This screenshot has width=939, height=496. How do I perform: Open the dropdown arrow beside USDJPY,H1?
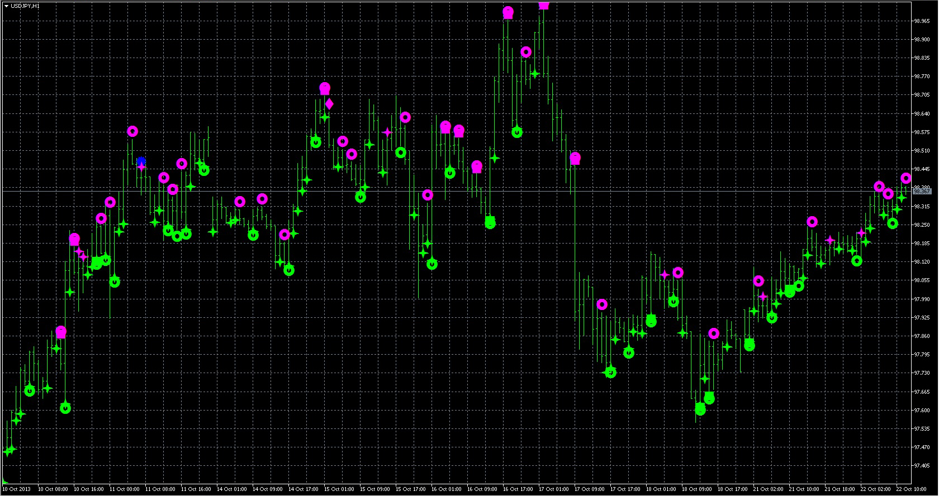(6, 6)
